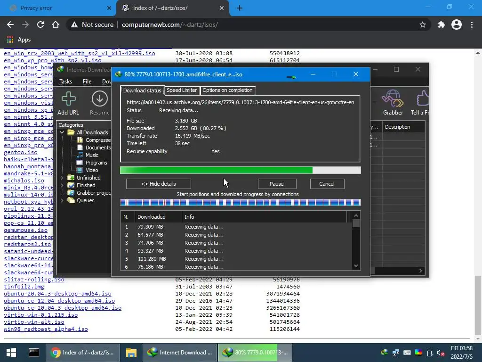Select Documents category folder

point(94,148)
